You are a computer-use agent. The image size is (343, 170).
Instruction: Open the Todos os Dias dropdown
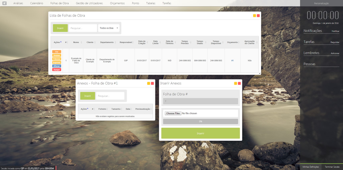(x=109, y=28)
